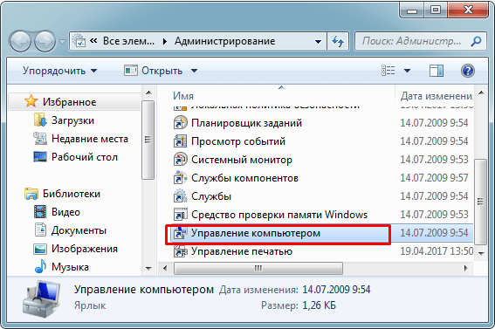Open the Видео library
This screenshot has width=495, height=329.
pyautogui.click(x=65, y=212)
